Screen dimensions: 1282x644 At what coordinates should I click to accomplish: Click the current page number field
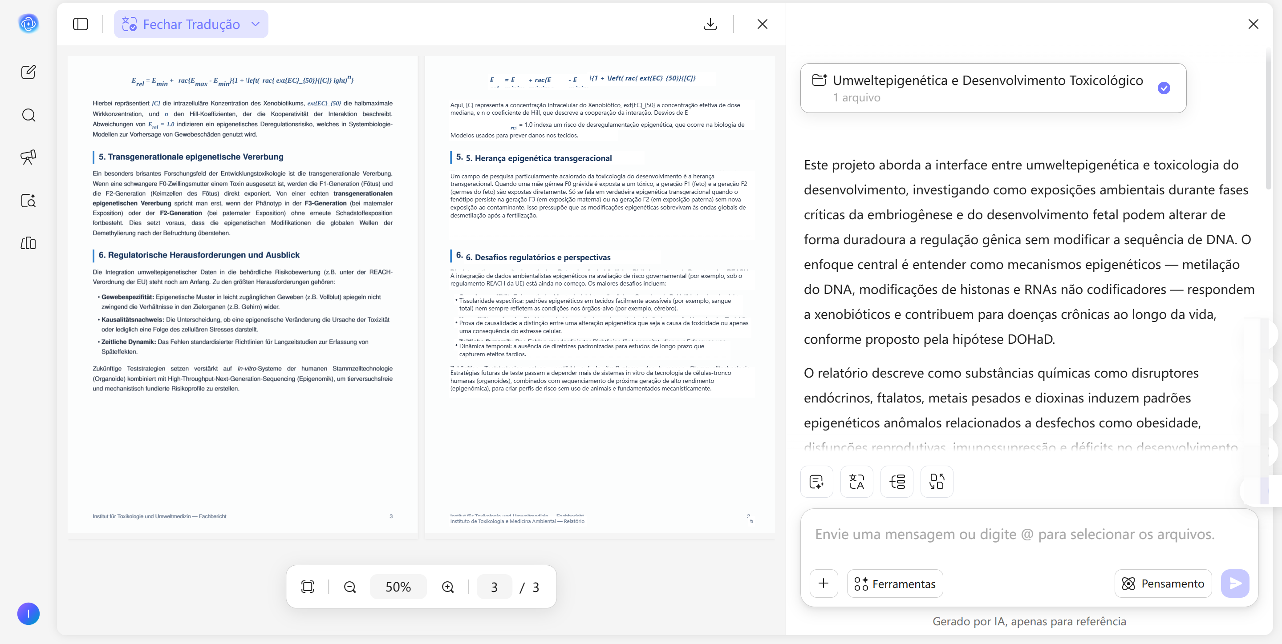pyautogui.click(x=494, y=587)
